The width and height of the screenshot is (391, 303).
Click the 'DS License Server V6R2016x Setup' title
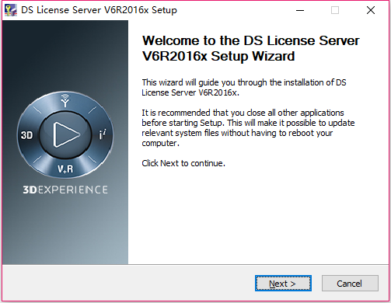pyautogui.click(x=99, y=10)
